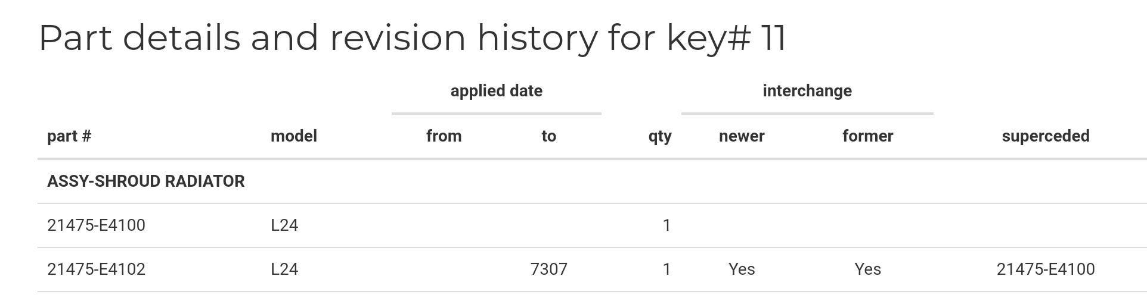
Task: Click the 'interchange' group header
Action: [x=807, y=91]
